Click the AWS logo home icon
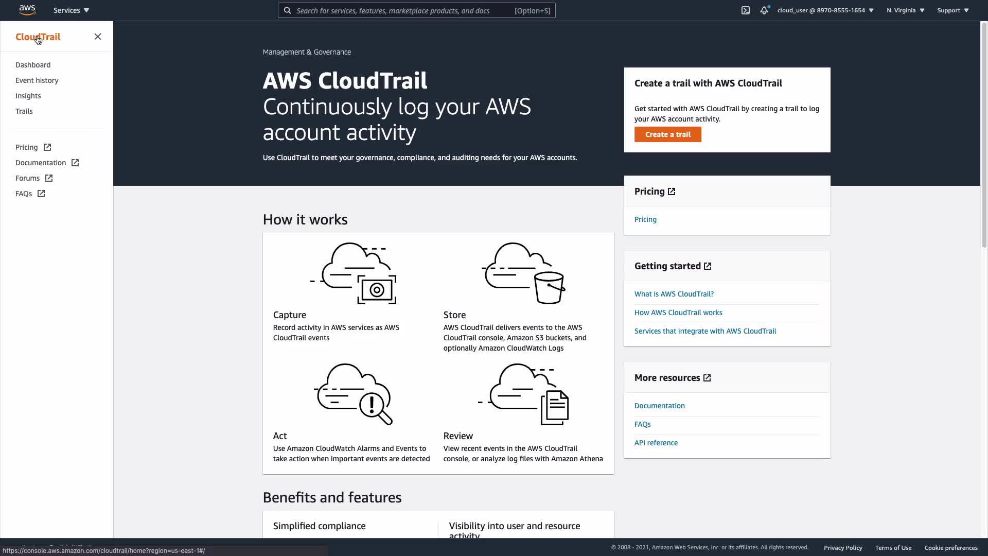 tap(27, 10)
